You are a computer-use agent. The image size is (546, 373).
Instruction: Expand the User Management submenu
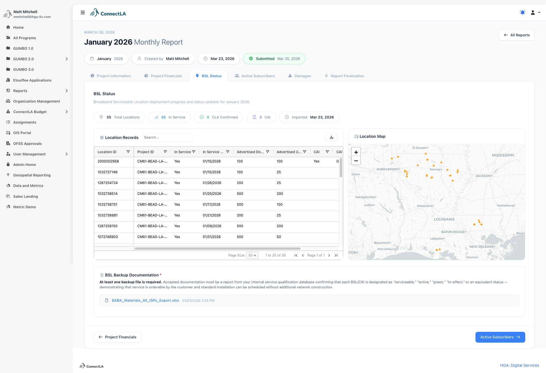pos(67,154)
